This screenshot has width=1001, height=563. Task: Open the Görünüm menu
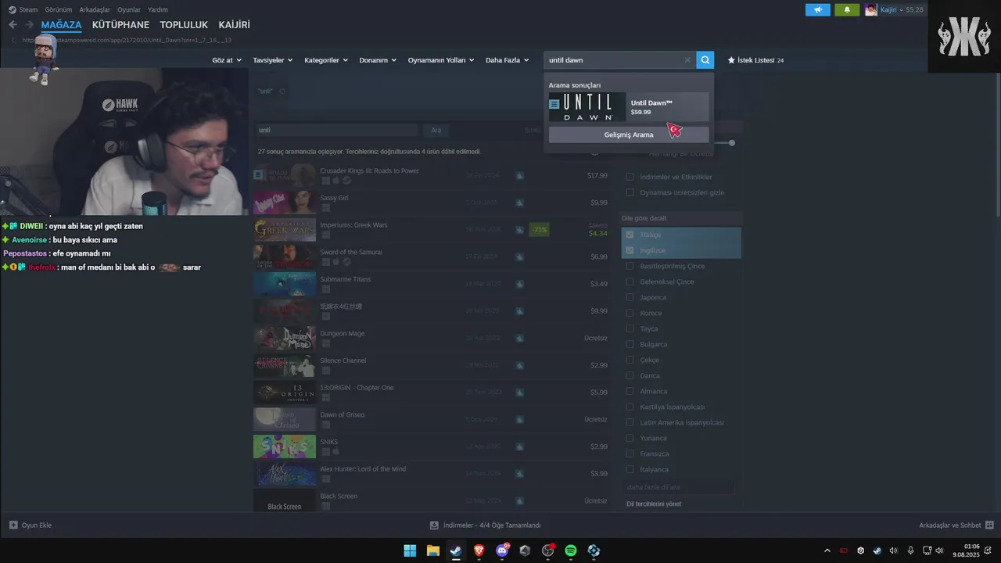[59, 10]
